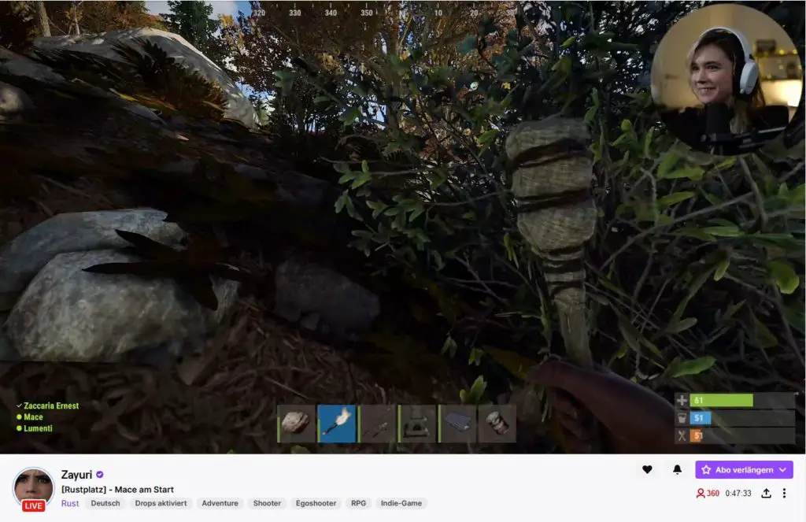Select the highlighted torch hotbar slot

(337, 424)
